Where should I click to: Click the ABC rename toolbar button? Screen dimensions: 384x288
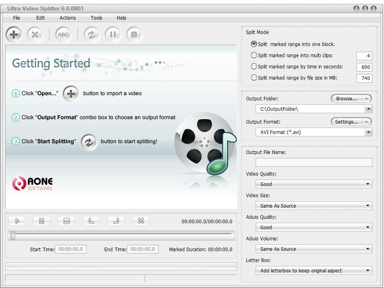pyautogui.click(x=63, y=34)
